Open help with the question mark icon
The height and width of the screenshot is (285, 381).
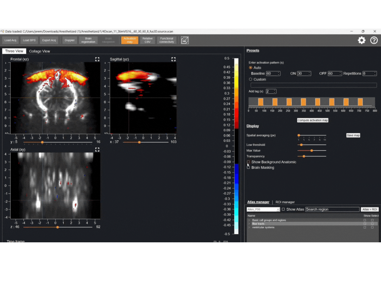pyautogui.click(x=374, y=40)
